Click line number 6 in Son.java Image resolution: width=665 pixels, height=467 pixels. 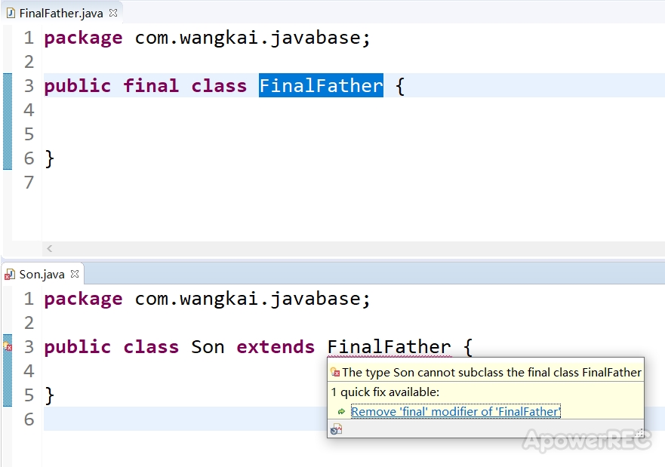(x=29, y=419)
